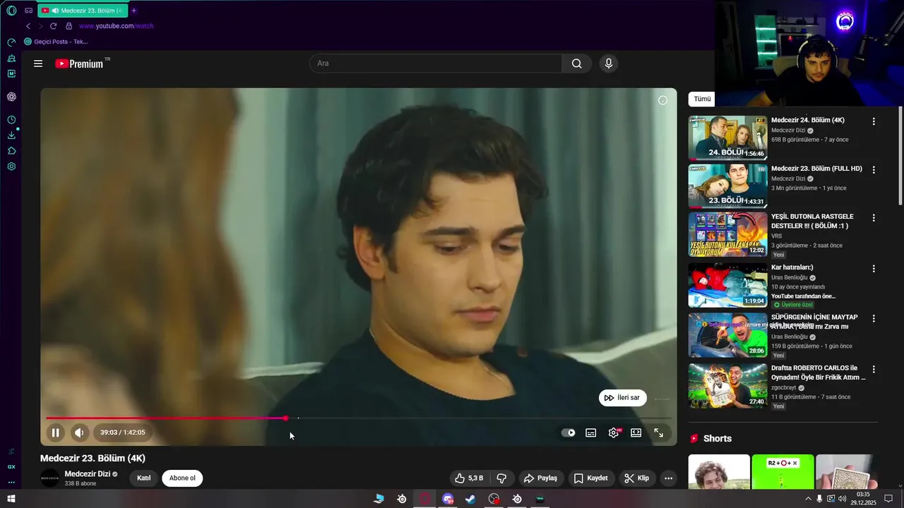Select the Medcezir 23. Bölüm browser tab

point(82,11)
